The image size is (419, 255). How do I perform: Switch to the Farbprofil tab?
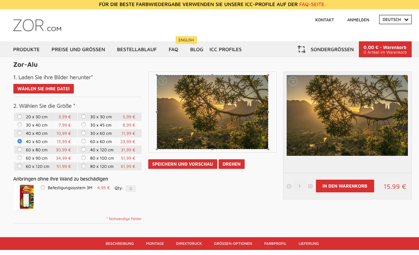tap(275, 243)
